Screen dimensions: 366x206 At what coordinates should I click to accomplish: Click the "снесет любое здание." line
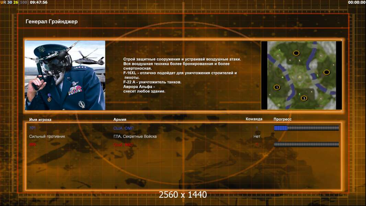click(x=144, y=91)
